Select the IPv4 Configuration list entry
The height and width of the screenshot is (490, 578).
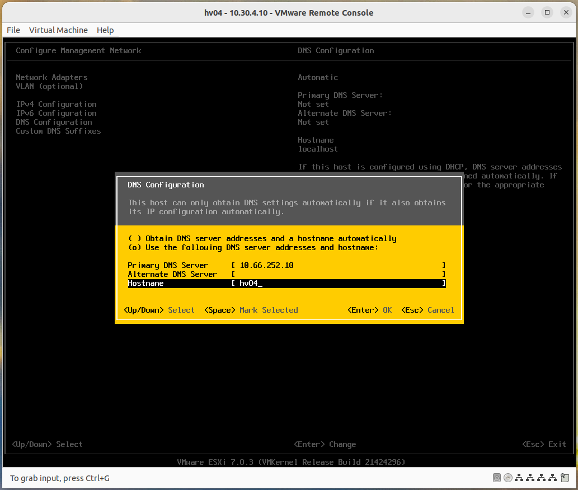pyautogui.click(x=53, y=104)
